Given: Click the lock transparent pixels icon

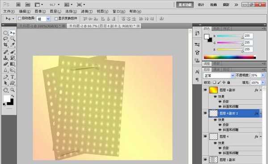Looking at the screenshot, I should (x=214, y=82).
